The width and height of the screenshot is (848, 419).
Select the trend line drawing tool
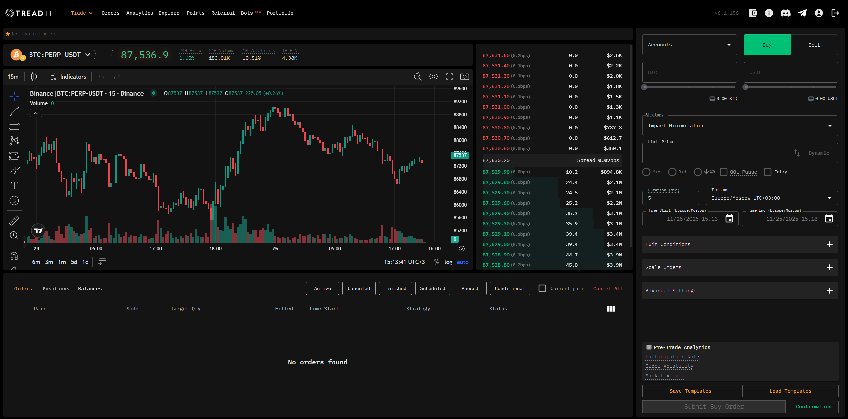[x=14, y=111]
